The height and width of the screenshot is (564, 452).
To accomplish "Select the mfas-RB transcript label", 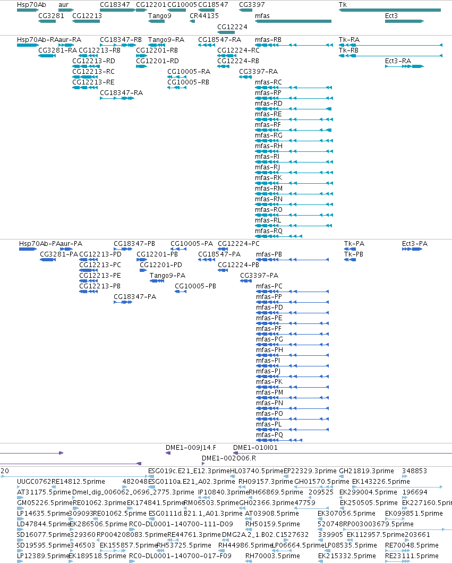I will click(268, 40).
